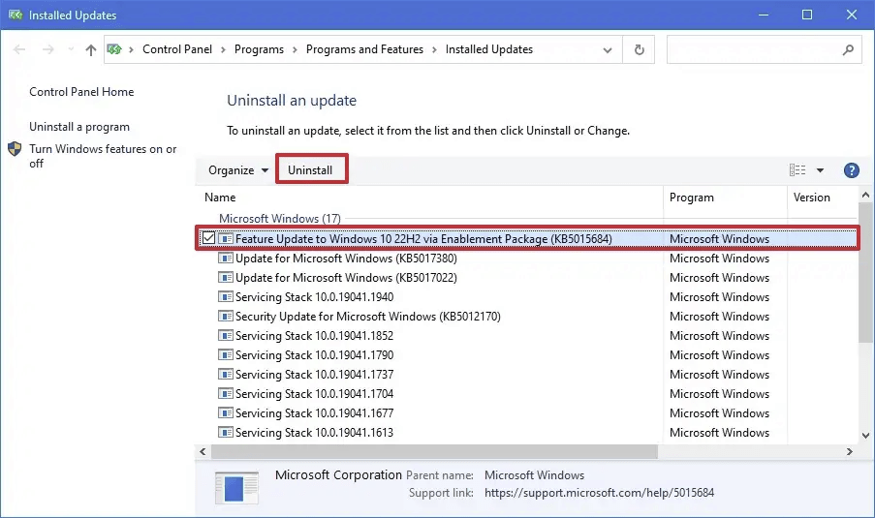
Task: Click the Installed Updates title bar icon
Action: pos(16,15)
